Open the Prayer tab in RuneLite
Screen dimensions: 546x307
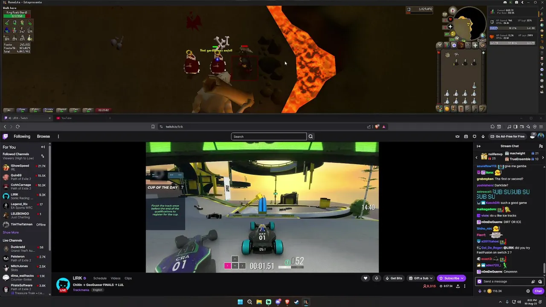(x=475, y=46)
